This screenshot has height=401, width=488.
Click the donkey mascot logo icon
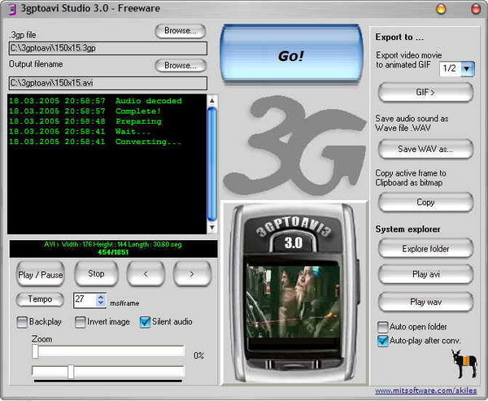[464, 364]
